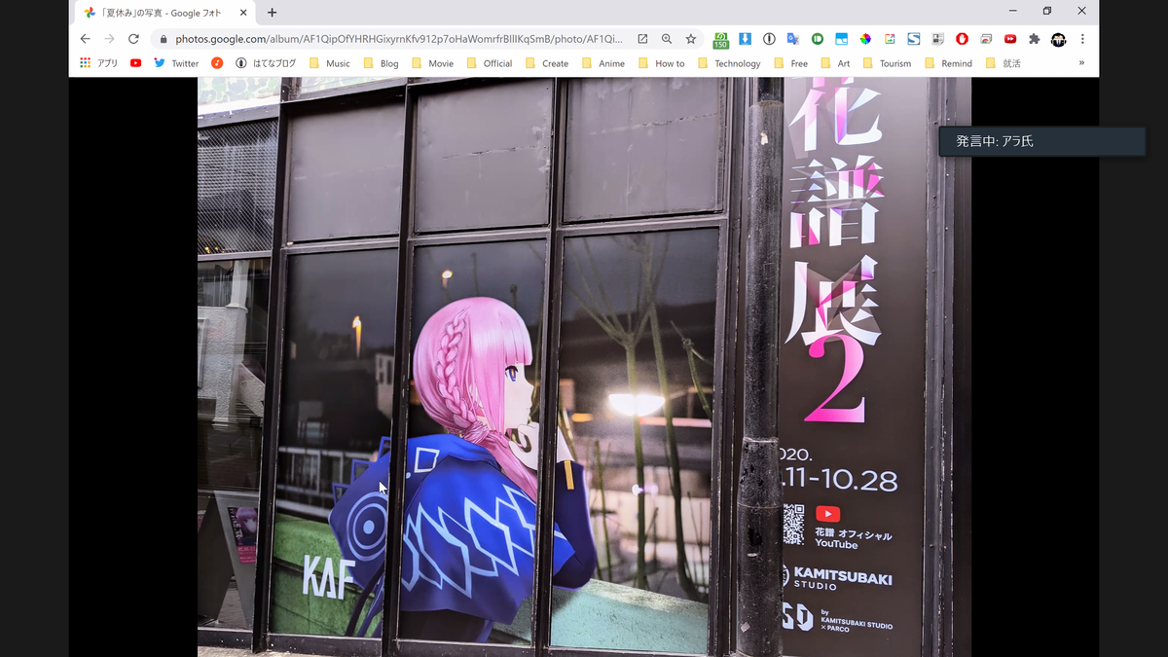Open the YouTube bookmark icon

135,63
